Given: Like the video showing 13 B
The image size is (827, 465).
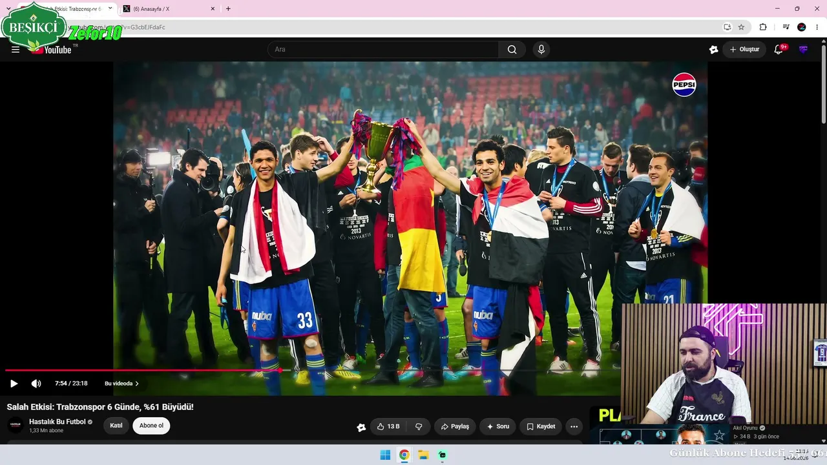Looking at the screenshot, I should 388,426.
